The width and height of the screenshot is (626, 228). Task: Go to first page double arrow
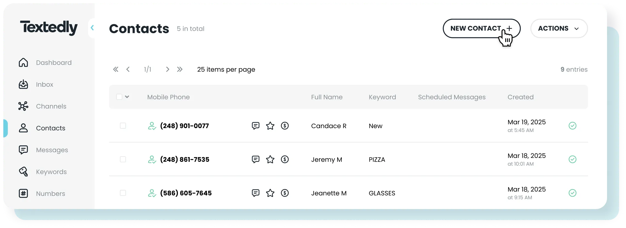tap(116, 69)
